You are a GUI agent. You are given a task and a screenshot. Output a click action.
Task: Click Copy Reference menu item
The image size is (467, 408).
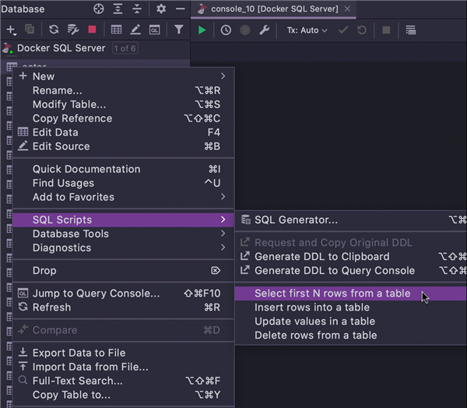click(123, 118)
